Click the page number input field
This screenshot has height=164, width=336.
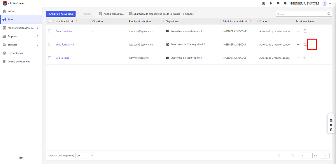click(x=306, y=156)
